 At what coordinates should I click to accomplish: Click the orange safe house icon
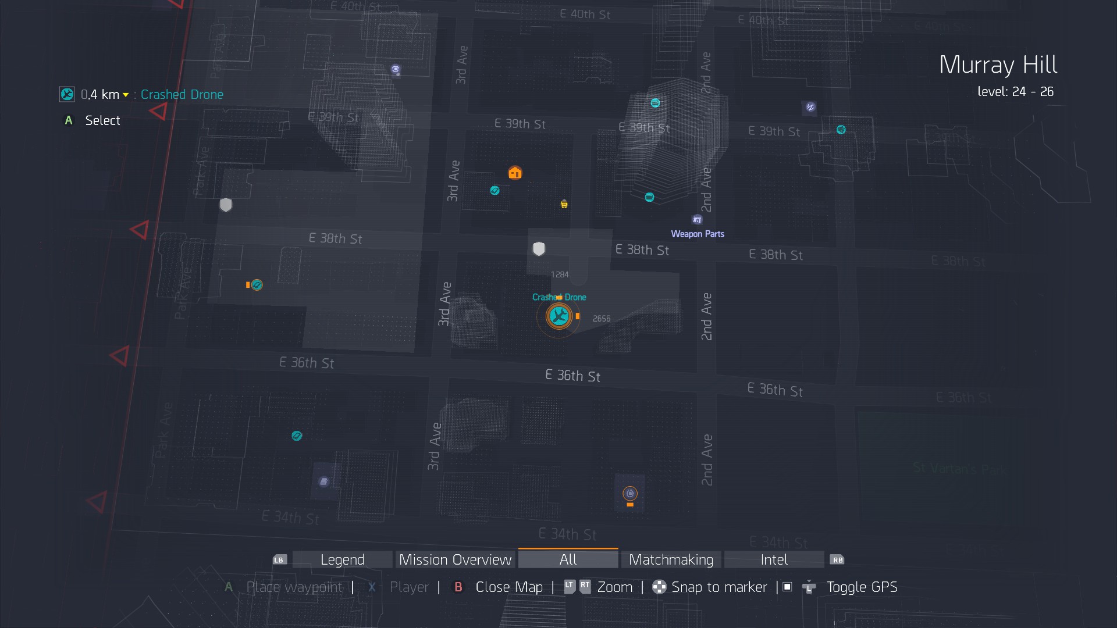click(515, 173)
